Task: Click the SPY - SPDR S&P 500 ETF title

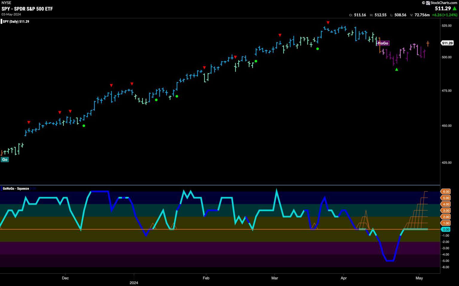Action: tap(27, 9)
